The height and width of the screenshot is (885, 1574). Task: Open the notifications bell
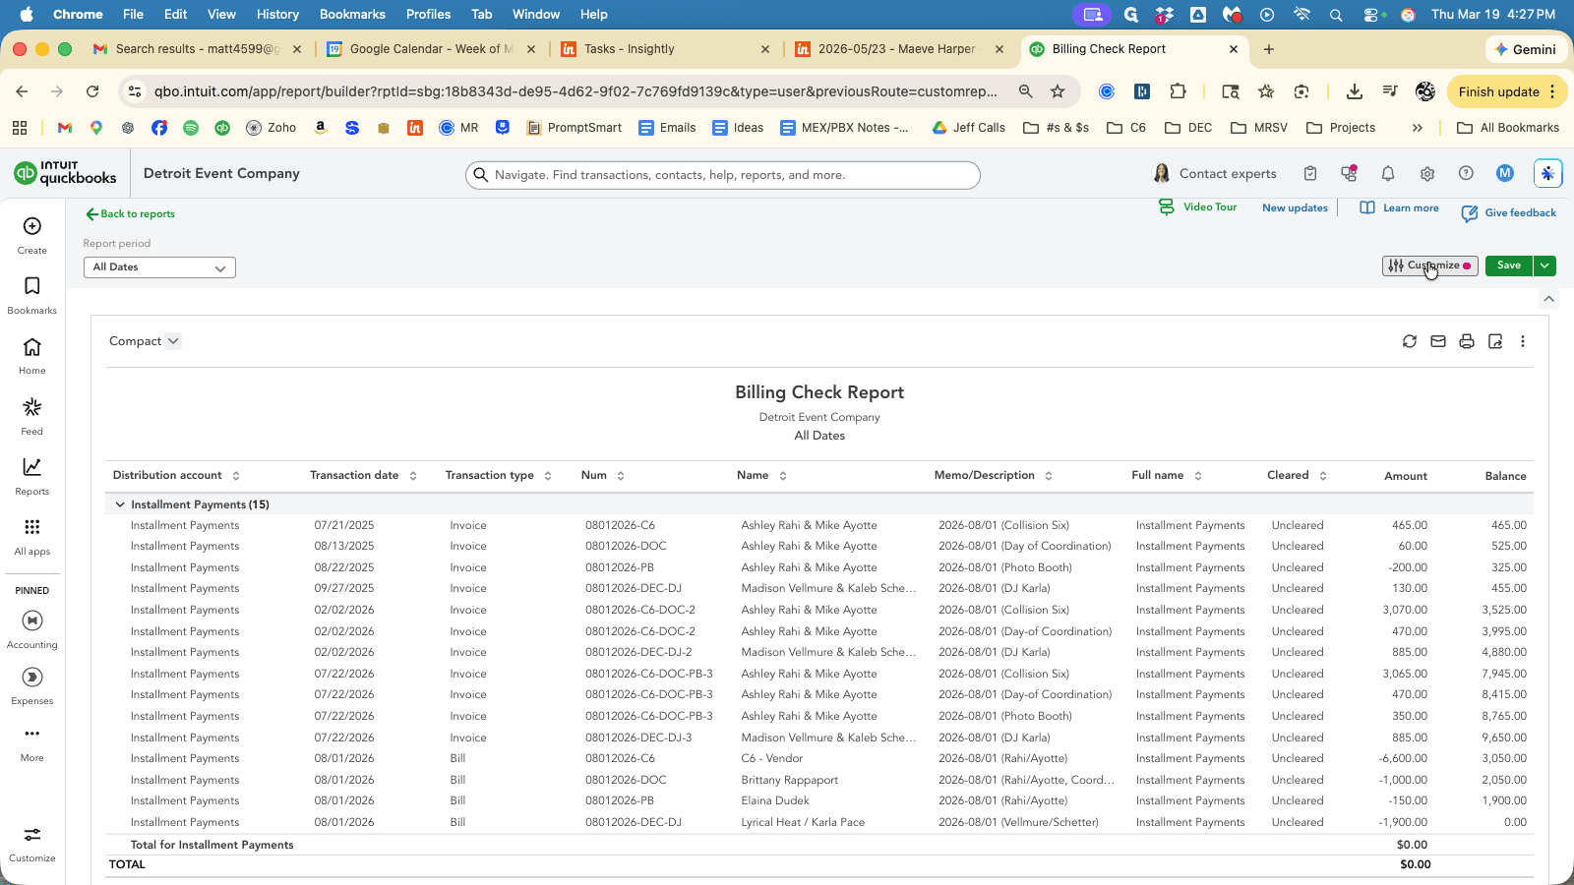pos(1388,174)
